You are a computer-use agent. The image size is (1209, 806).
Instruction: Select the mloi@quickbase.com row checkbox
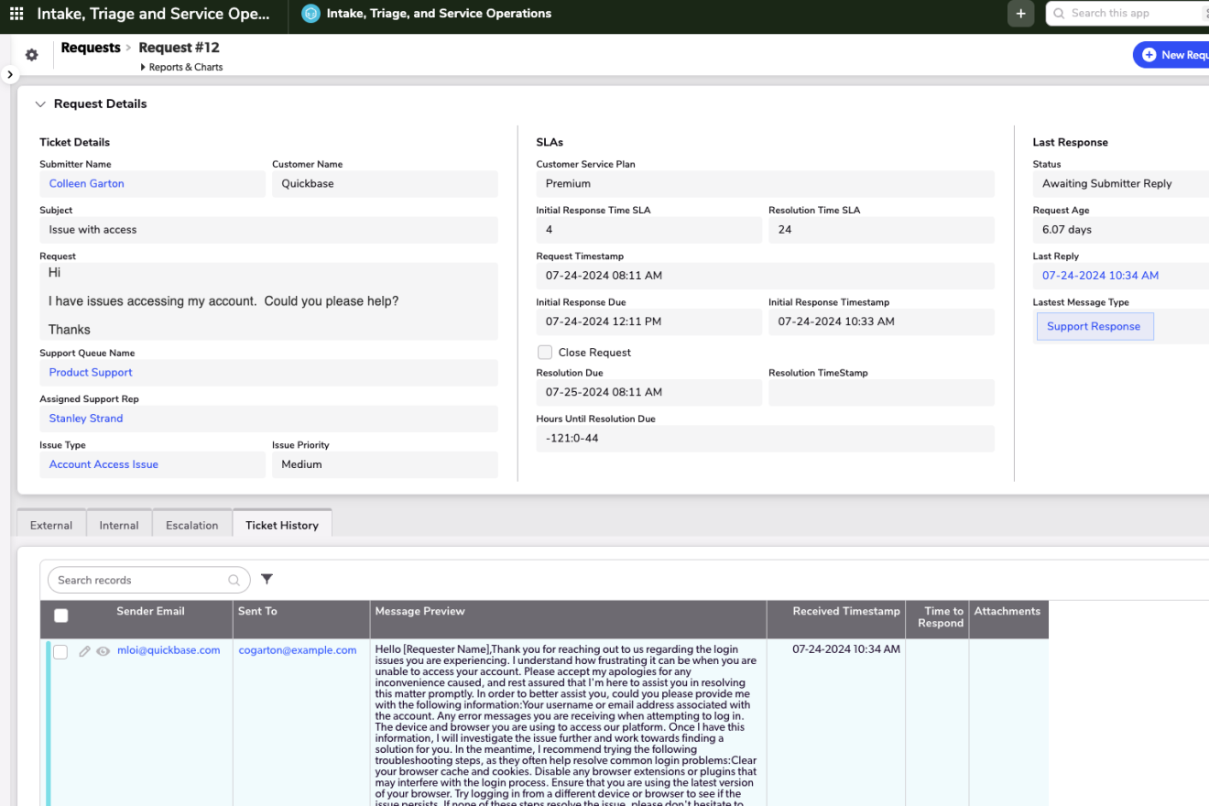point(60,652)
